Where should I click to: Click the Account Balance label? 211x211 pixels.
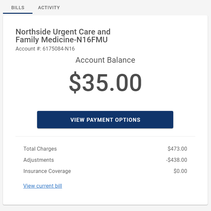point(105,60)
